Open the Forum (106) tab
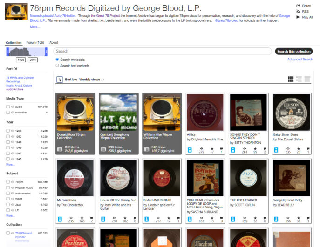 point(35,42)
